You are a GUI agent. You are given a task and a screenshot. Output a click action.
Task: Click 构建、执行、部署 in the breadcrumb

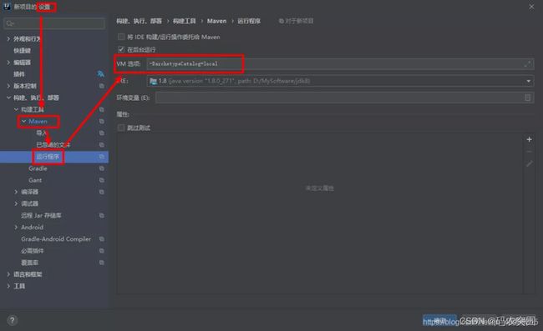tap(140, 21)
